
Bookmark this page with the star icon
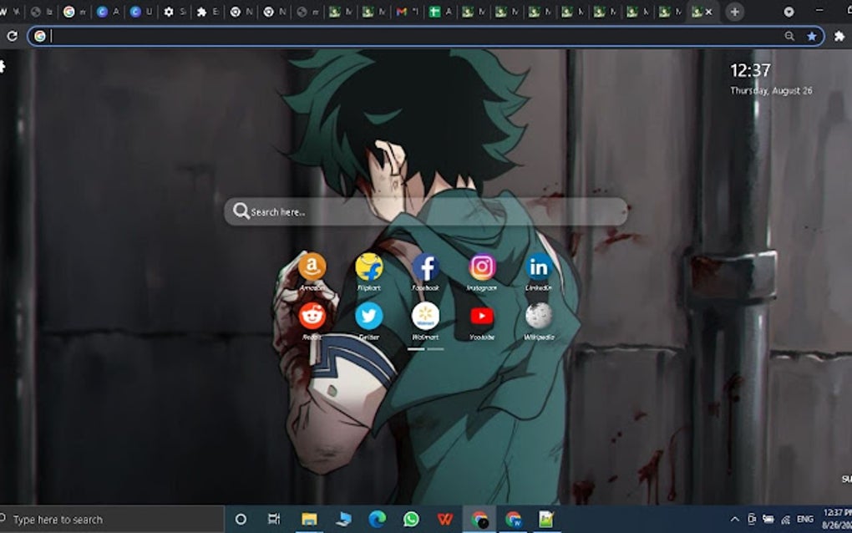pyautogui.click(x=812, y=36)
